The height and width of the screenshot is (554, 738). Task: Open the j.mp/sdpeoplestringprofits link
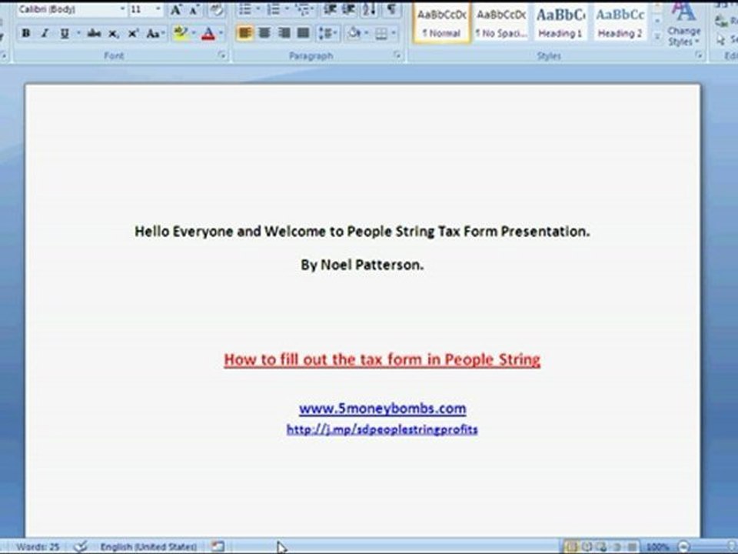[x=382, y=429]
